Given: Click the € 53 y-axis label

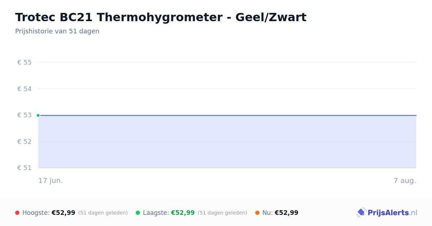Looking at the screenshot, I should tap(24, 115).
